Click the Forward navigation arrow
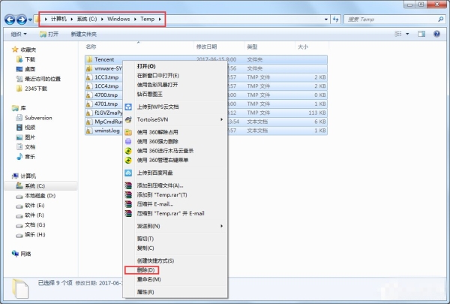Viewport: 450px width, 304px height. [22, 20]
